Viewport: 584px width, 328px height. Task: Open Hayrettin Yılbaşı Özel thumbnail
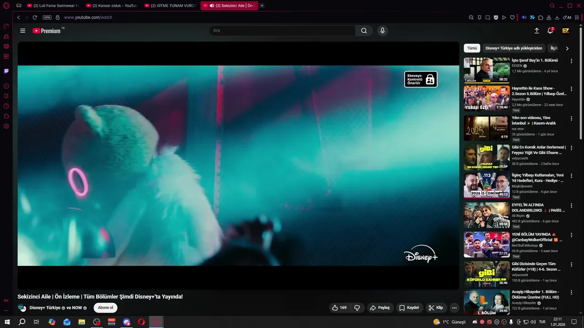(x=487, y=98)
